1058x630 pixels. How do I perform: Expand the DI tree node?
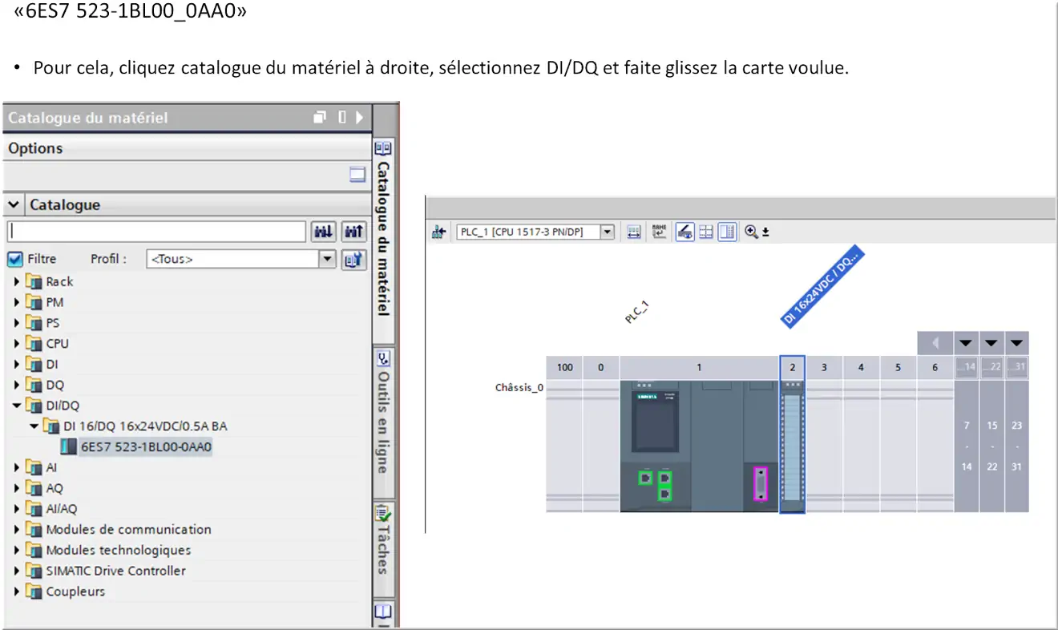click(x=17, y=364)
